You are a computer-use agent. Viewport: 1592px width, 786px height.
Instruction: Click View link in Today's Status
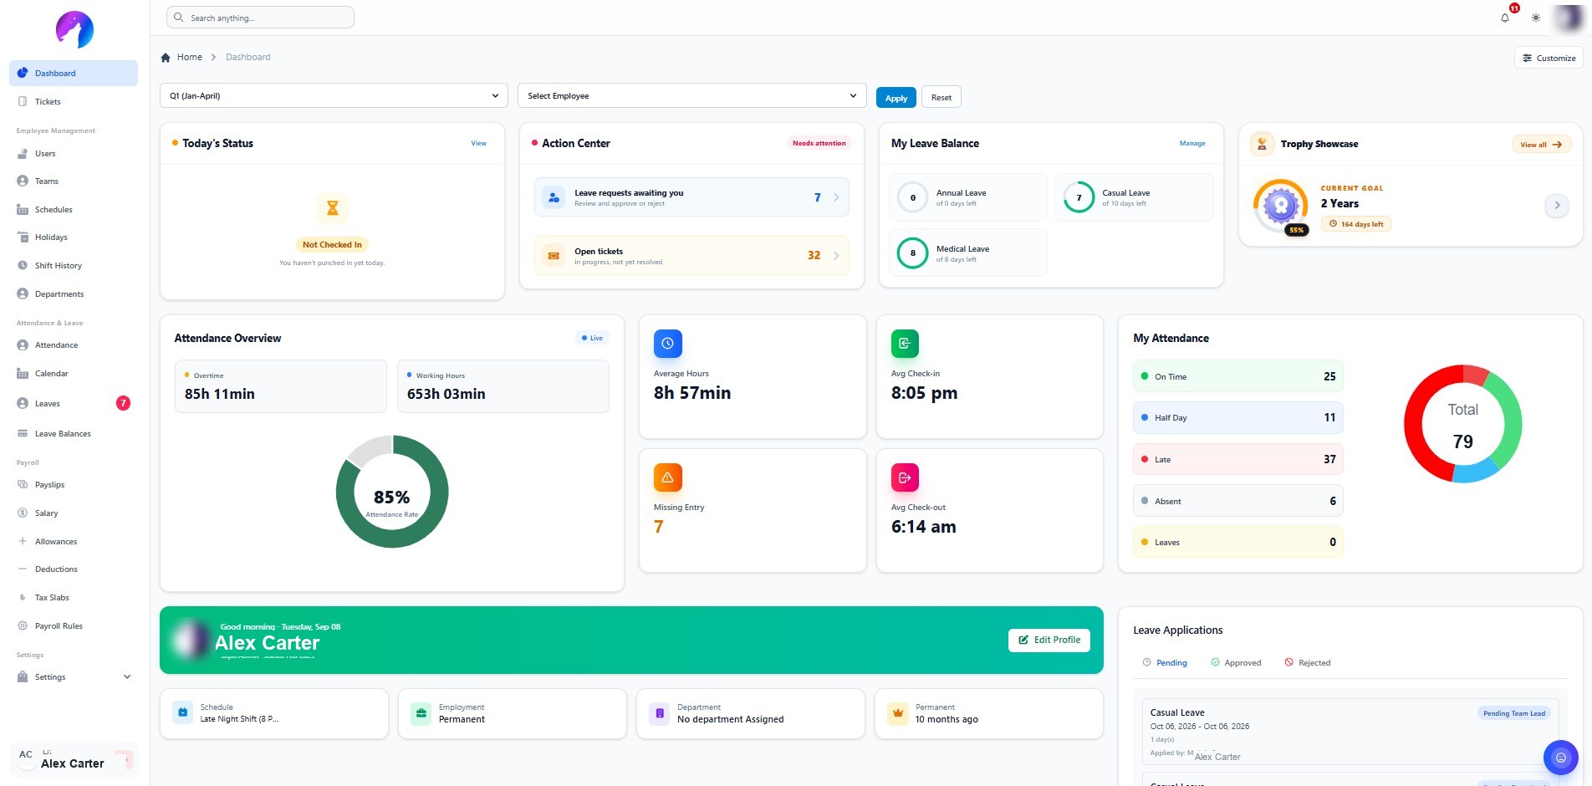point(478,144)
